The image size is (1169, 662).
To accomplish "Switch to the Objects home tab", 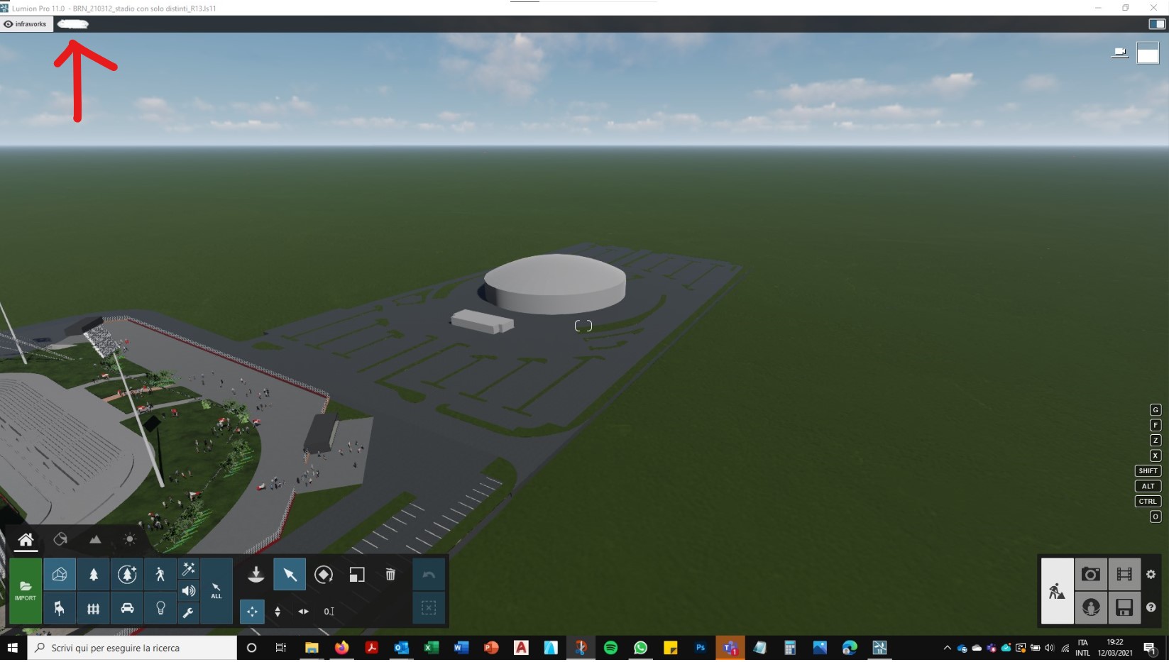I will 26,540.
